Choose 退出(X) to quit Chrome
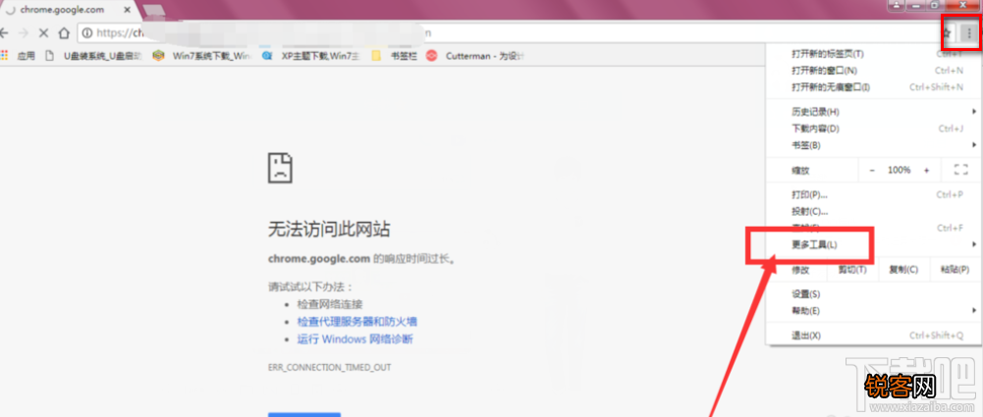Image resolution: width=983 pixels, height=417 pixels. 872,336
